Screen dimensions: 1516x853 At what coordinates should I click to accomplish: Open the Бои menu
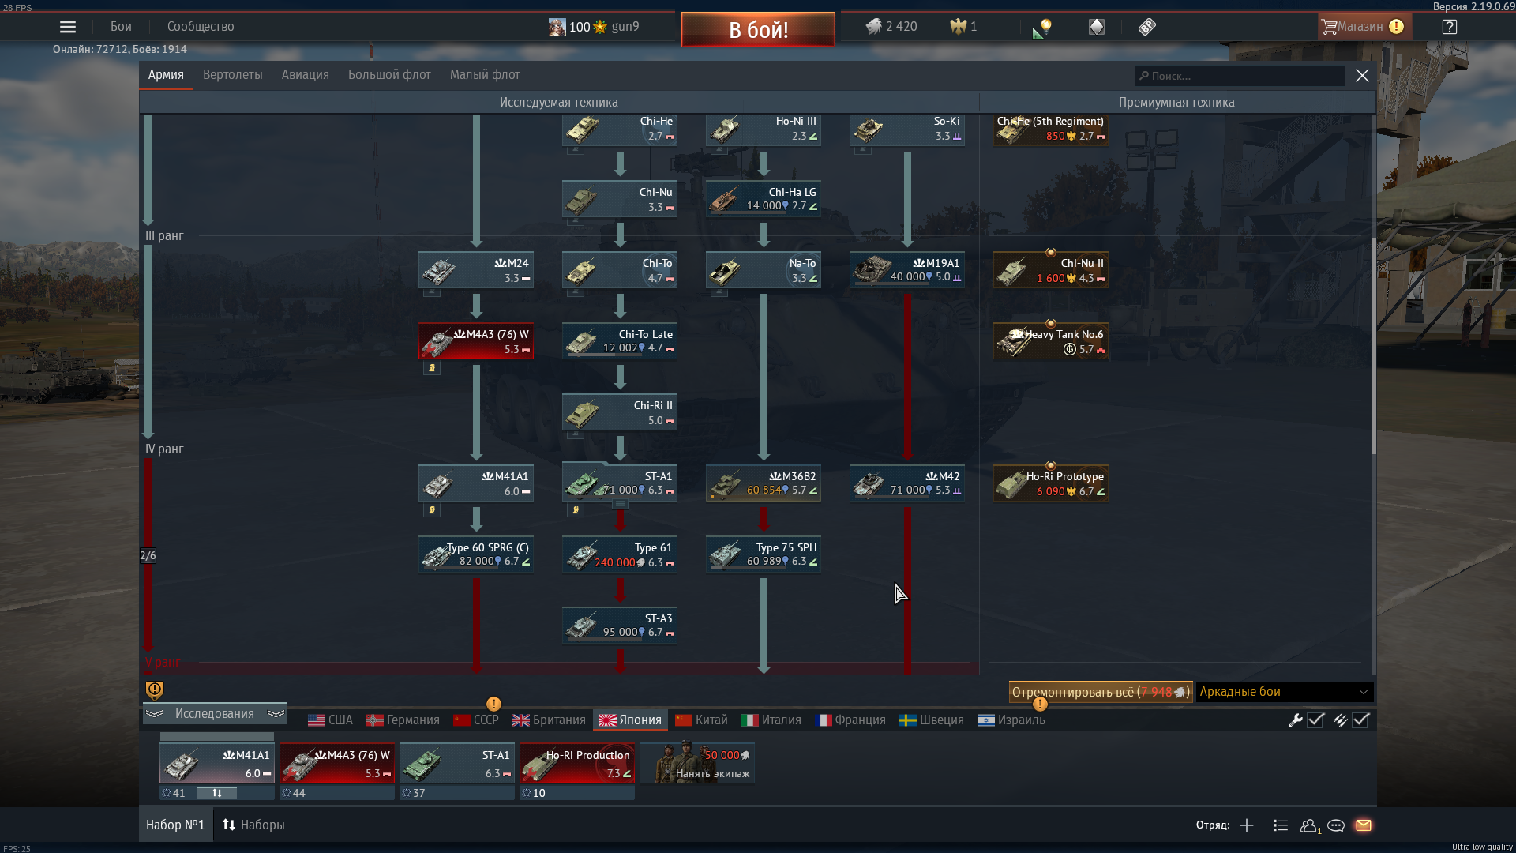tap(121, 27)
